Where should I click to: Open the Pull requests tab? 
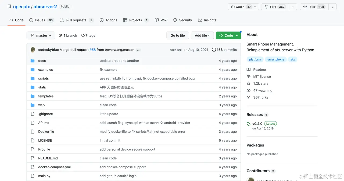click(77, 20)
